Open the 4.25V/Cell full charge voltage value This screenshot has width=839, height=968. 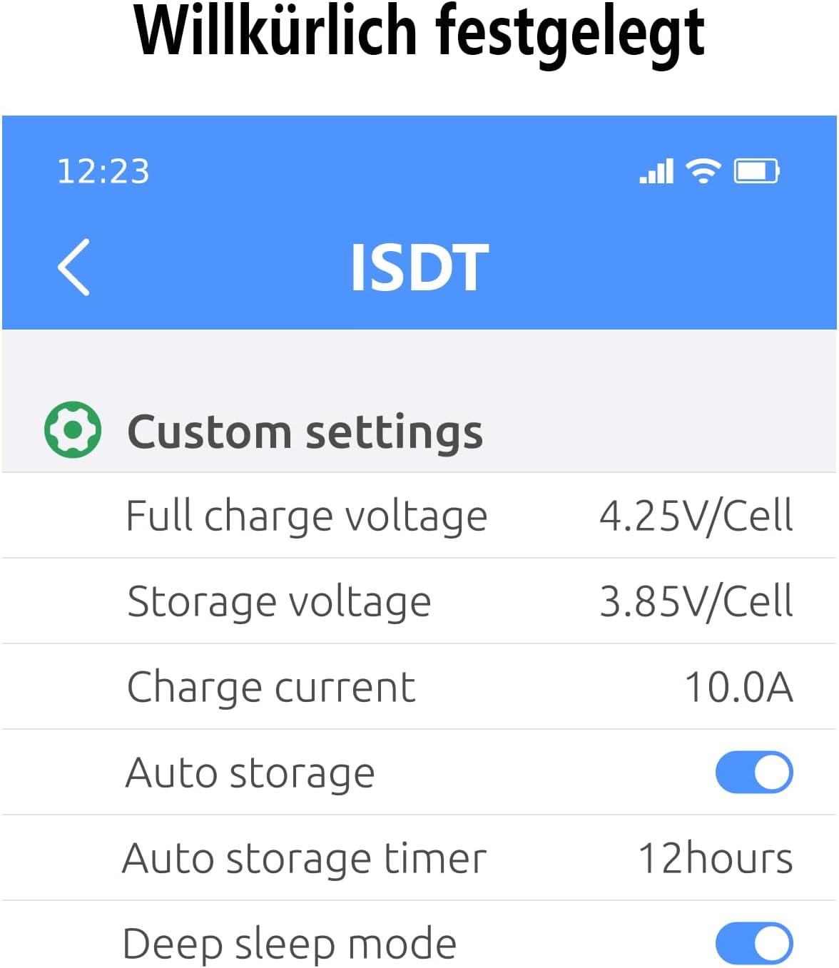coord(696,516)
